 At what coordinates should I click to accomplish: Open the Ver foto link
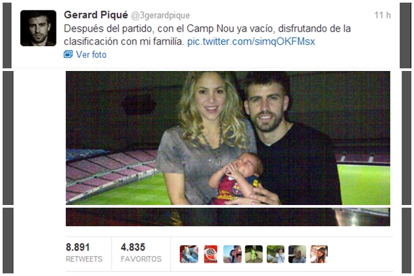[91, 55]
